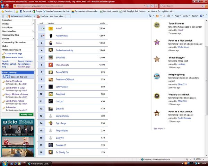Click the Quick Tabs grid icon

coord(3,16)
